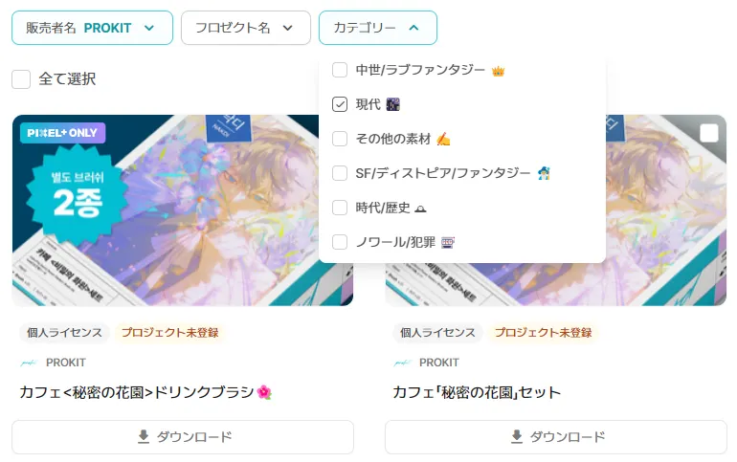Screen dimensions: 737x462
Task: Click the PROKIT seller logo on the second card
Action: (402, 363)
